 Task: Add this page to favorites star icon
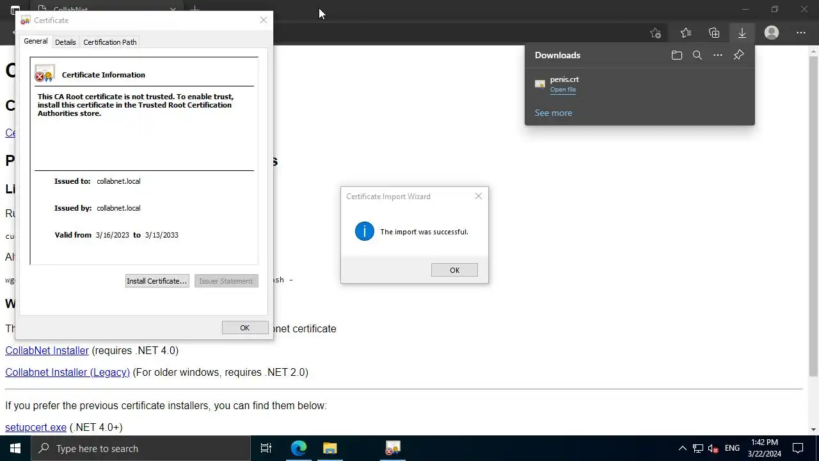655,33
